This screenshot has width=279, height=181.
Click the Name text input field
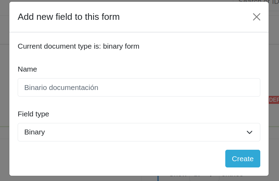pyautogui.click(x=139, y=87)
